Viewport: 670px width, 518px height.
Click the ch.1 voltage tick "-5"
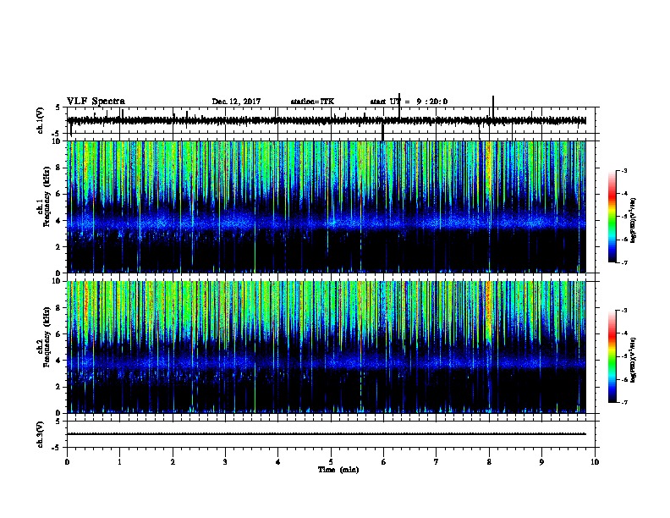tap(57, 134)
